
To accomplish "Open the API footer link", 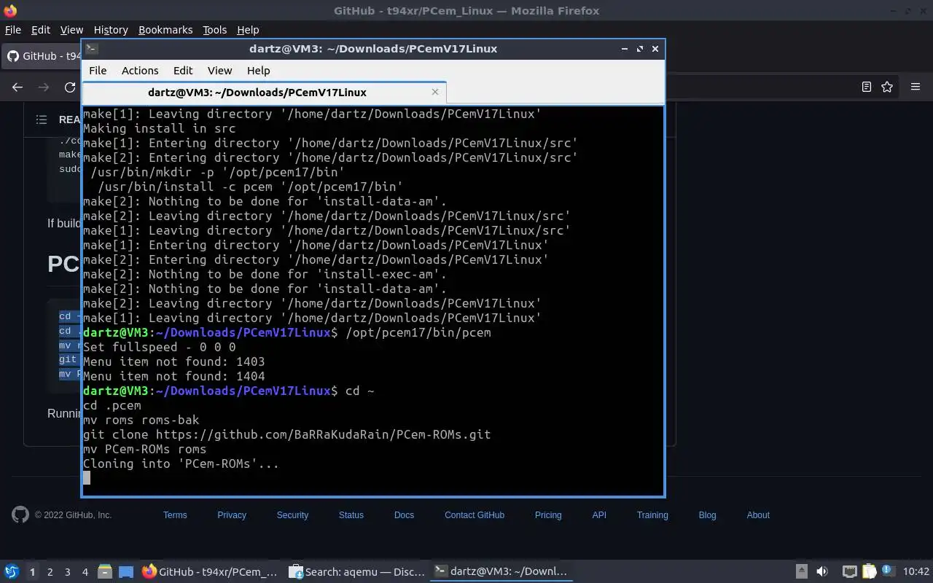I will 599,515.
